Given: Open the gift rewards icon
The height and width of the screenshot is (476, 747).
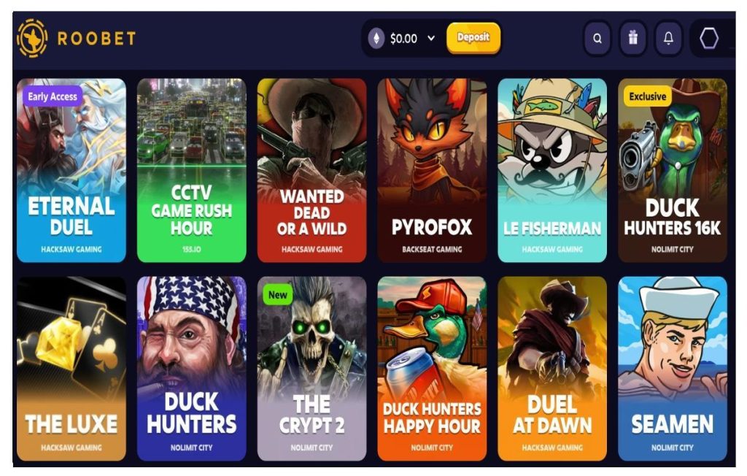Looking at the screenshot, I should click(x=632, y=38).
